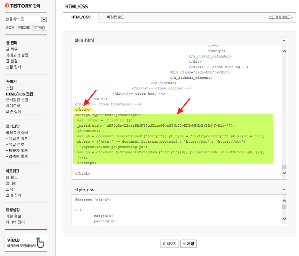Click inside the skin.html code editor
This screenshot has height=256, width=299.
pyautogui.click(x=177, y=112)
